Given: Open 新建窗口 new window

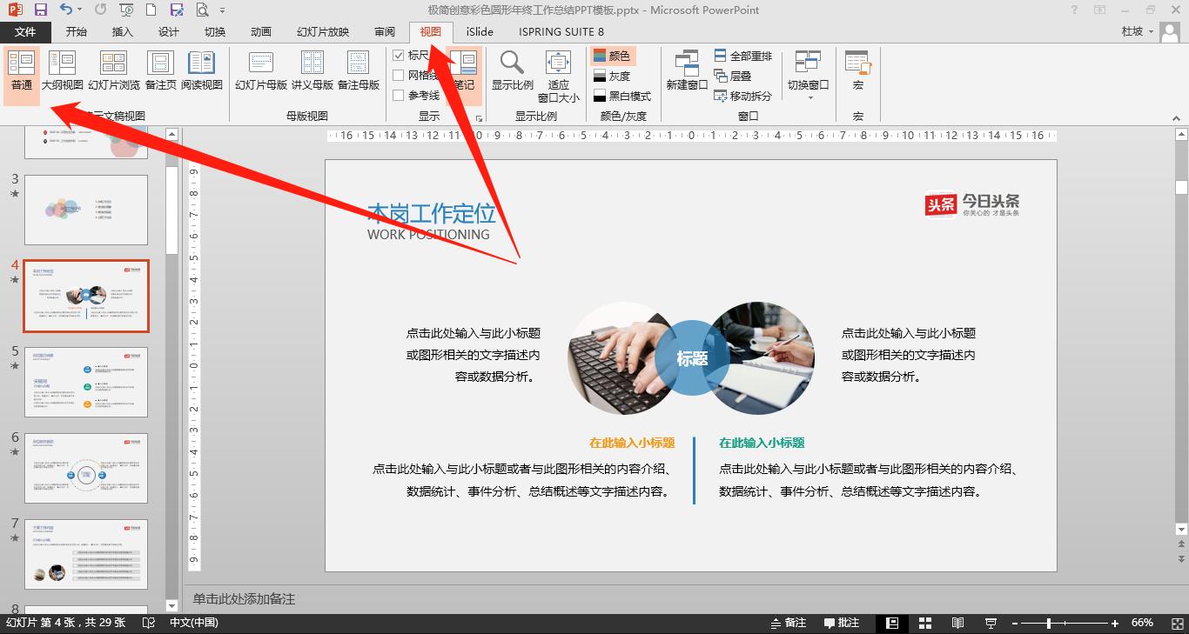Looking at the screenshot, I should 687,70.
